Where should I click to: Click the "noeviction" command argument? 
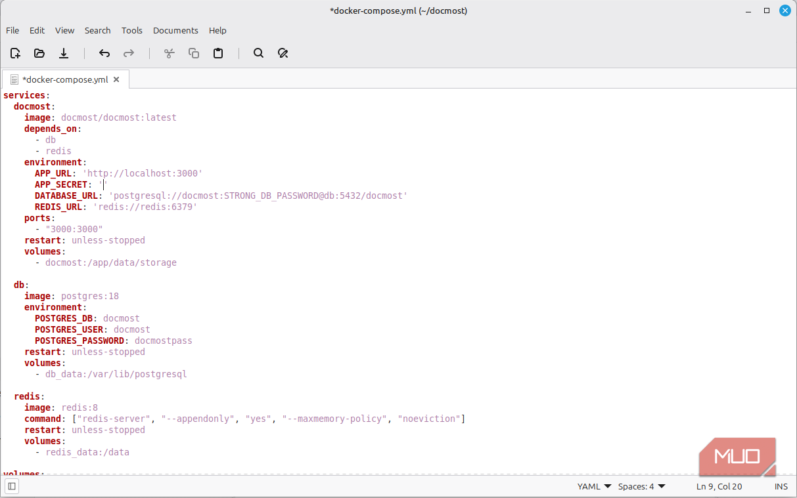429,419
